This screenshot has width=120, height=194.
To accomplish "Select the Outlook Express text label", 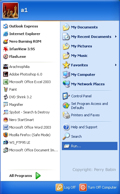I will coord(24,26).
